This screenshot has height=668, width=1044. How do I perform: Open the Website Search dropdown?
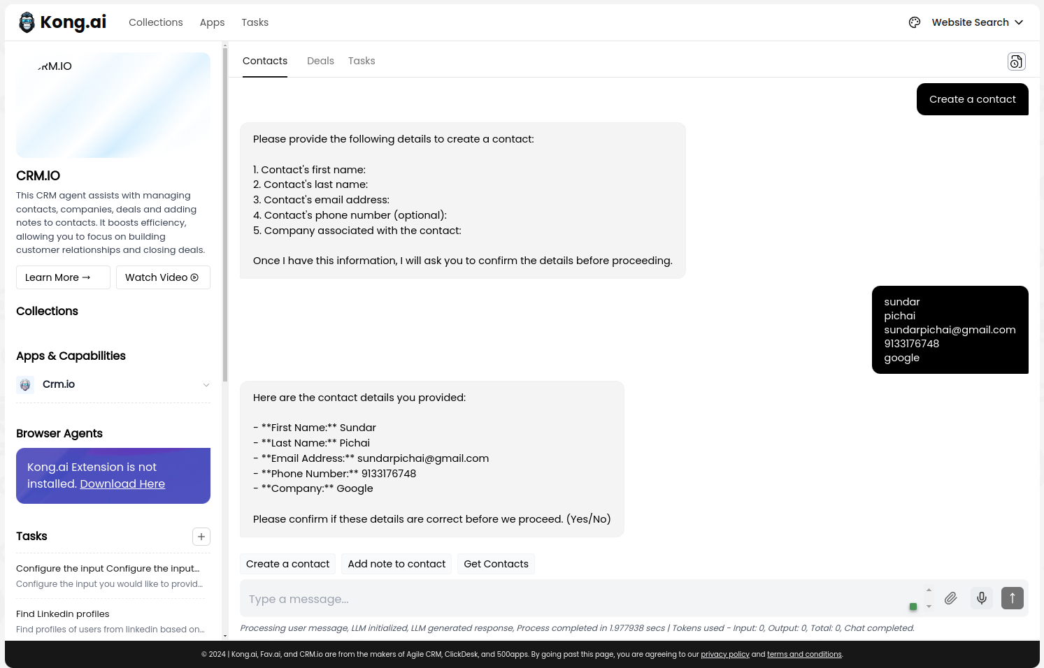pyautogui.click(x=977, y=22)
